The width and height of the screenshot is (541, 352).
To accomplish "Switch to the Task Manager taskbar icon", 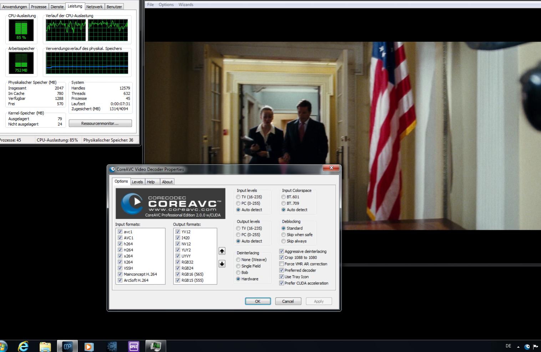I will (156, 346).
